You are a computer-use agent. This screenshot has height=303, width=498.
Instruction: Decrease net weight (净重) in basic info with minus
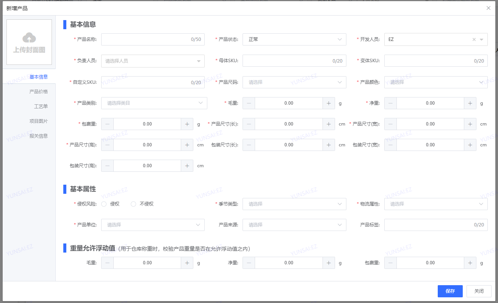click(x=390, y=103)
